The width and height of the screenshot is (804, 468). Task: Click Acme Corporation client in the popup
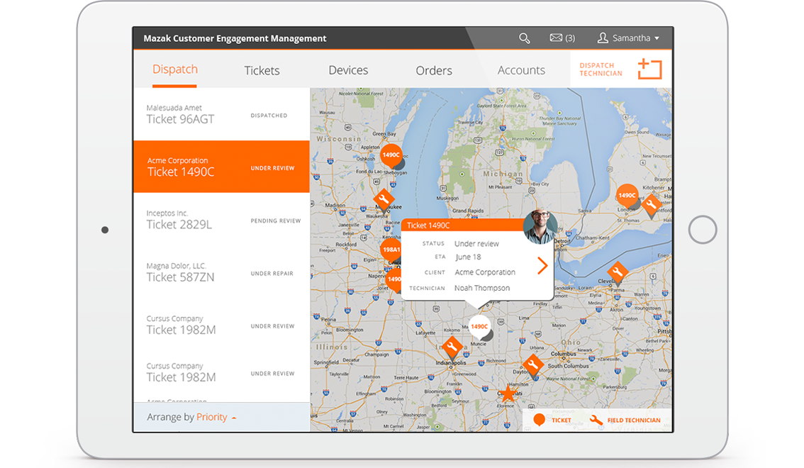(x=485, y=272)
